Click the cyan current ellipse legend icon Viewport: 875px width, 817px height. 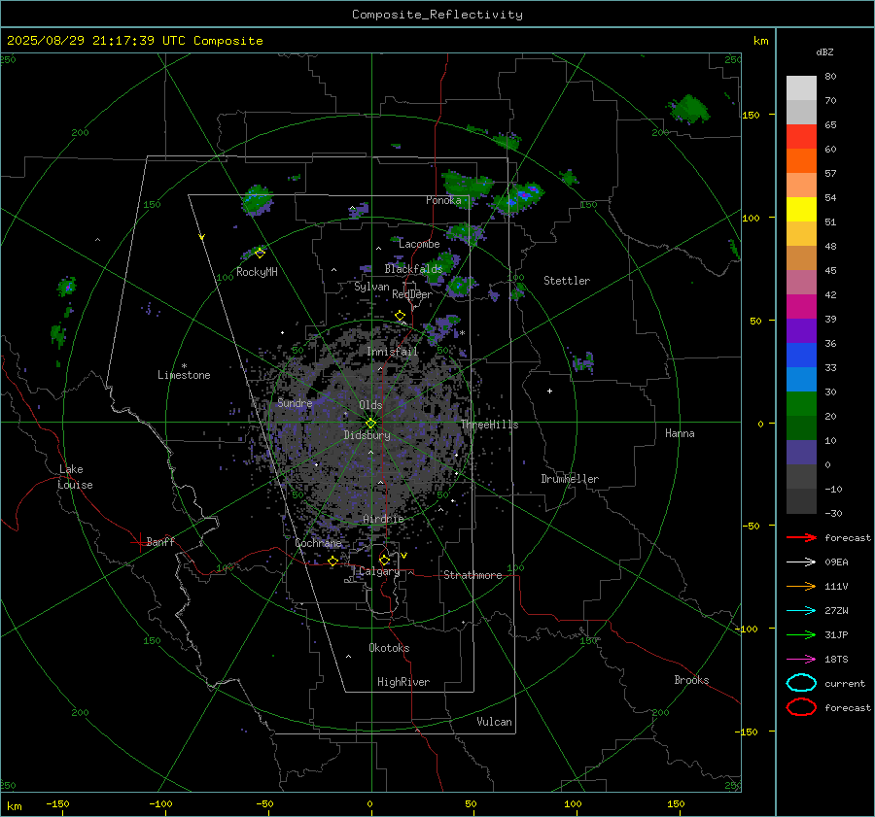click(x=801, y=683)
